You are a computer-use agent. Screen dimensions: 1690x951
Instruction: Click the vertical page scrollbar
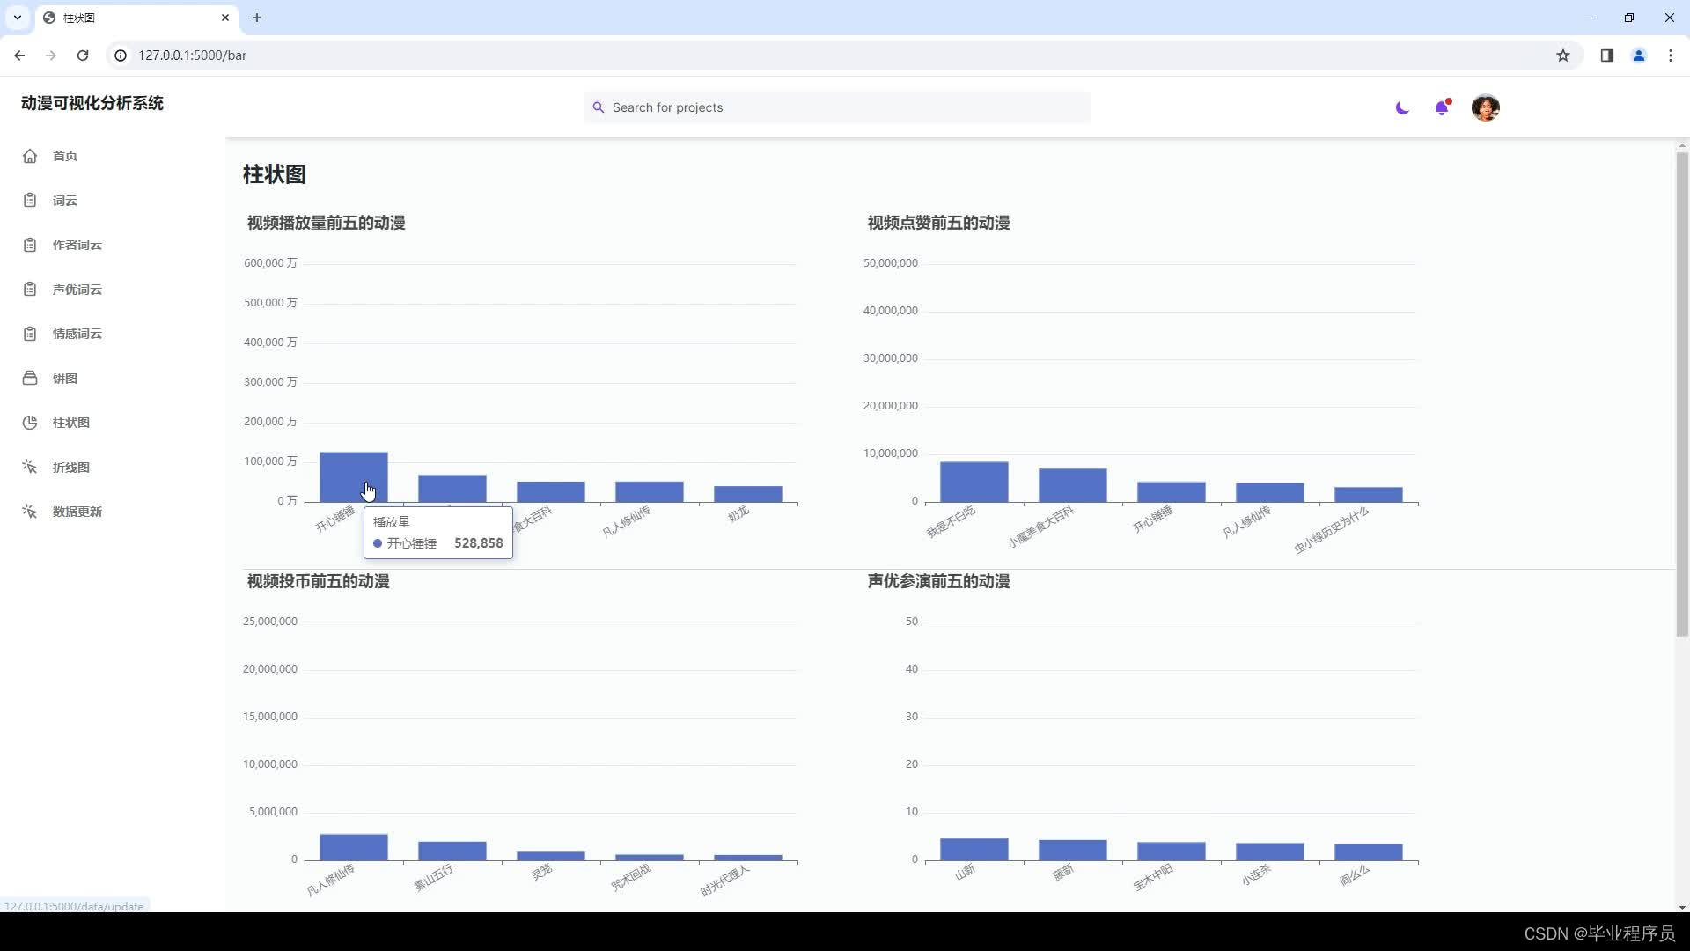(1681, 394)
